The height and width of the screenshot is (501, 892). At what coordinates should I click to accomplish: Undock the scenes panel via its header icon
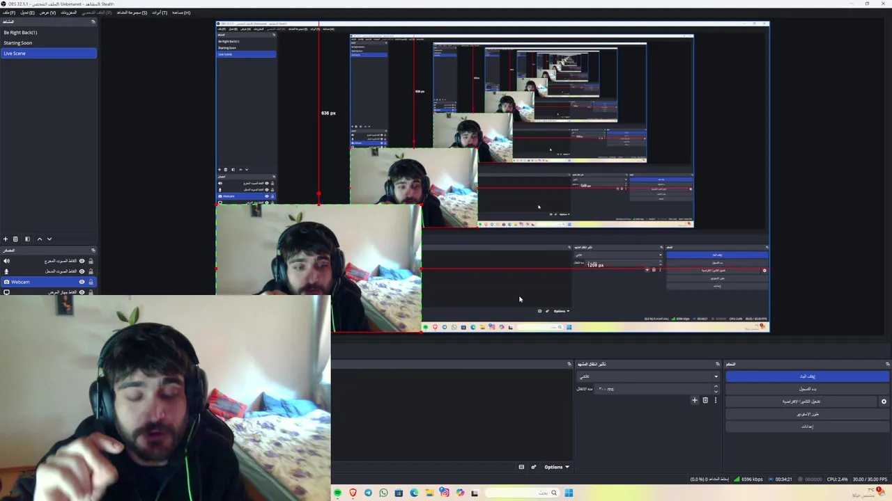pos(93,22)
